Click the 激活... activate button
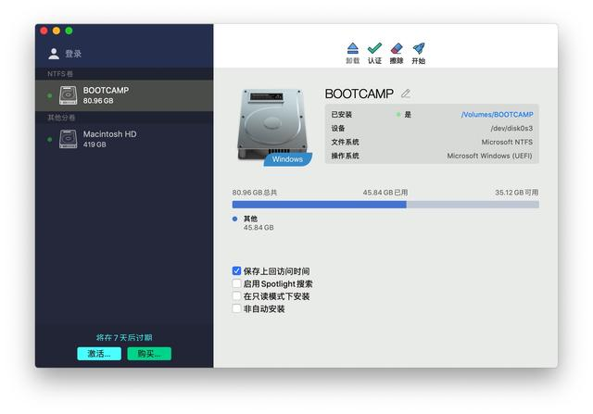This screenshot has height=414, width=593. [x=99, y=354]
